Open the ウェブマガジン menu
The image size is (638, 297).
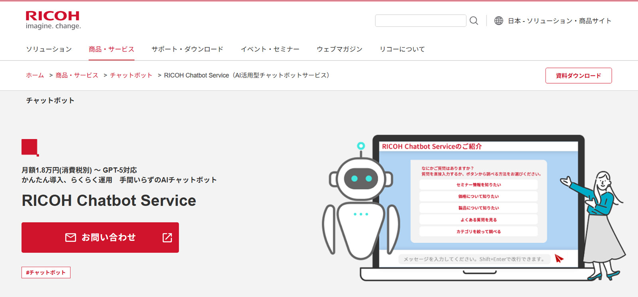[x=339, y=49]
